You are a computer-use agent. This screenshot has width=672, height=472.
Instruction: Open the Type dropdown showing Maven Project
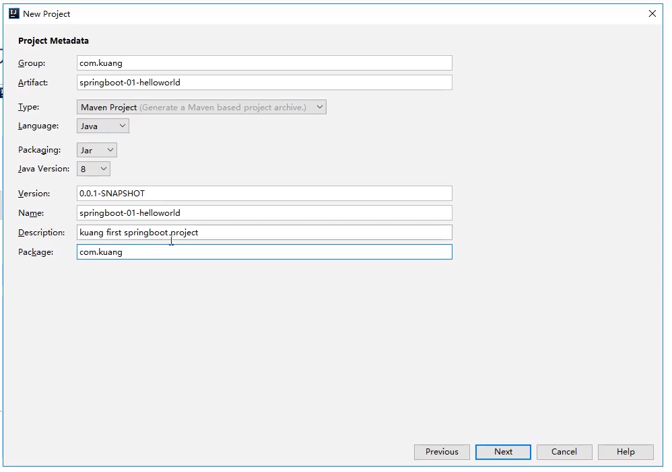(201, 107)
